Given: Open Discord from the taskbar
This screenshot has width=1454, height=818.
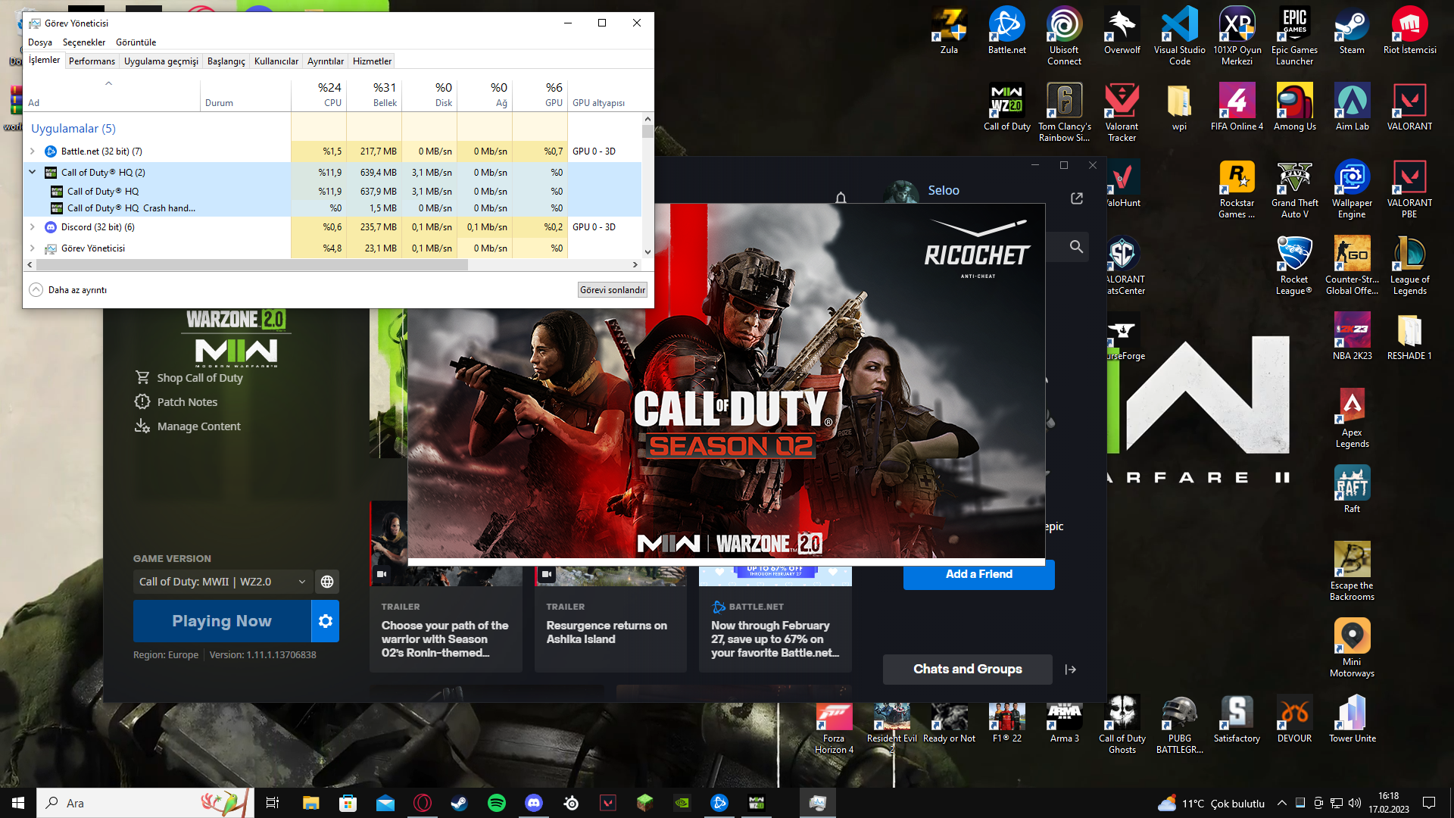Looking at the screenshot, I should pyautogui.click(x=534, y=803).
